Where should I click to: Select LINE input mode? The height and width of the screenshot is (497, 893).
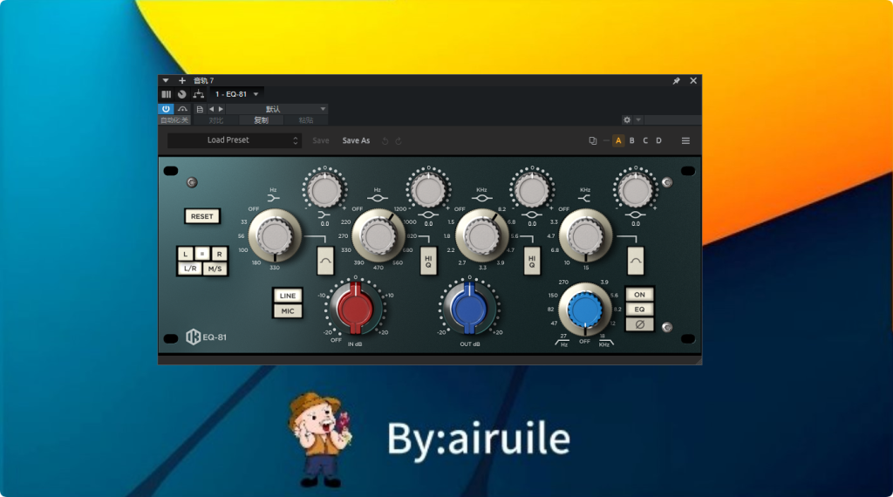point(288,296)
